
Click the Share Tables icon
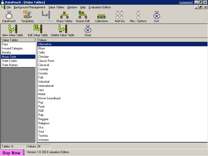coord(64,17)
